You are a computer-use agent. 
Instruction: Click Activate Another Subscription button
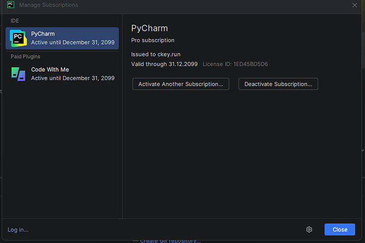point(180,83)
